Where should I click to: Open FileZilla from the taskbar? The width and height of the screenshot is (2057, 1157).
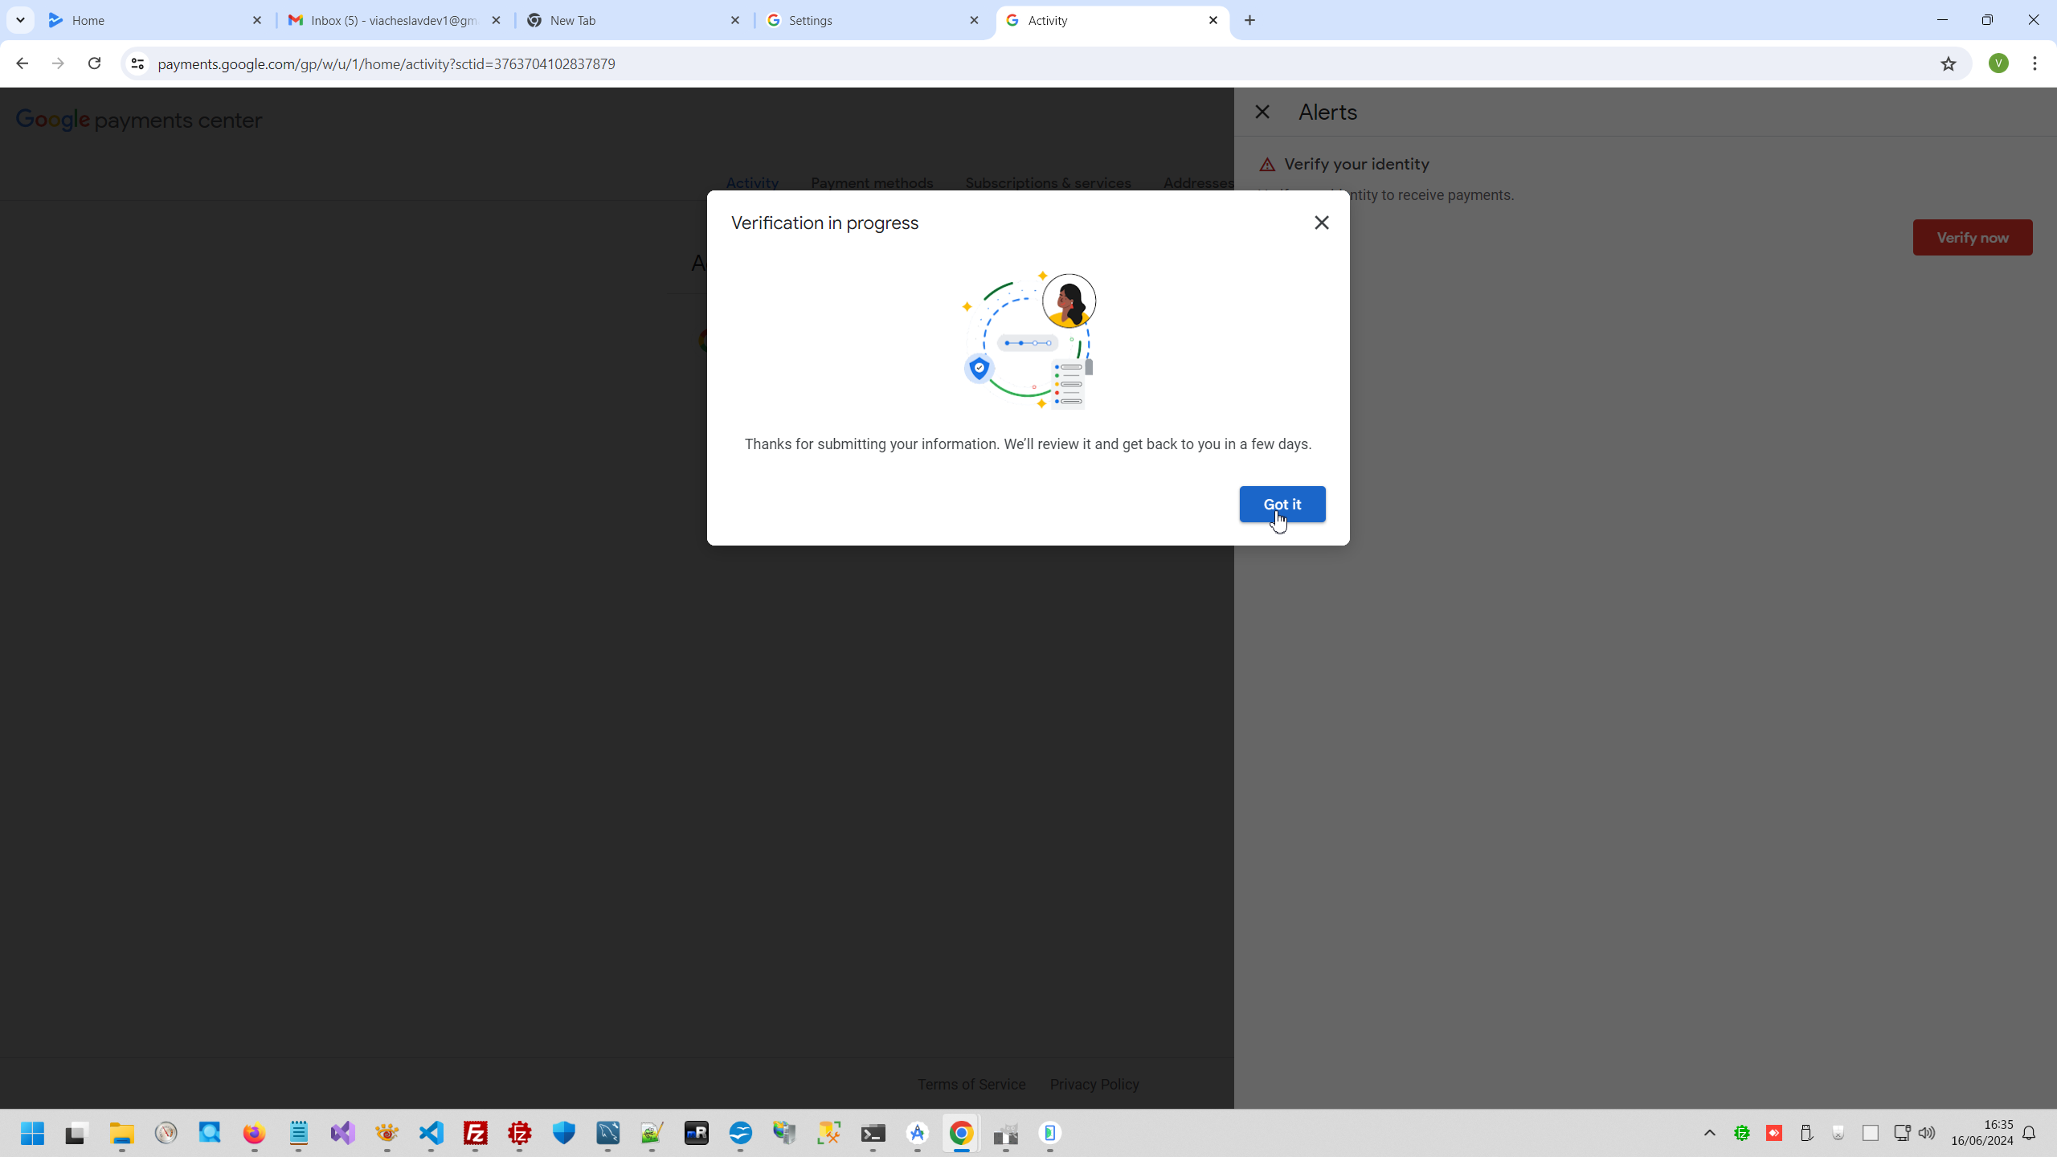(476, 1133)
